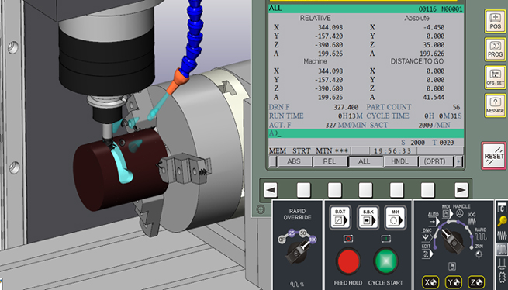This screenshot has width=508, height=290.
Task: Click the DRN F value 327.400
Action: (346, 107)
